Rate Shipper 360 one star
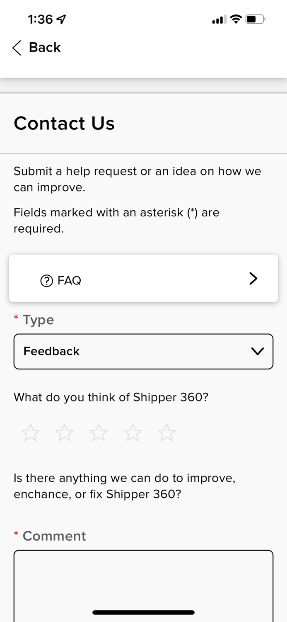Image resolution: width=287 pixels, height=622 pixels. click(x=31, y=432)
